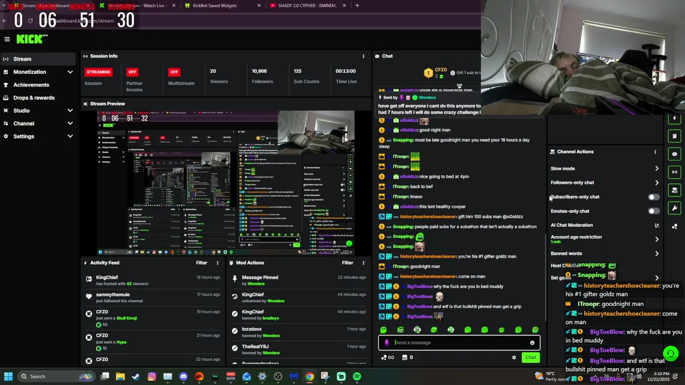Switch to SHADY 2.0 CYPHER browser tab
Screen dimensions: 685x385
[x=308, y=5]
